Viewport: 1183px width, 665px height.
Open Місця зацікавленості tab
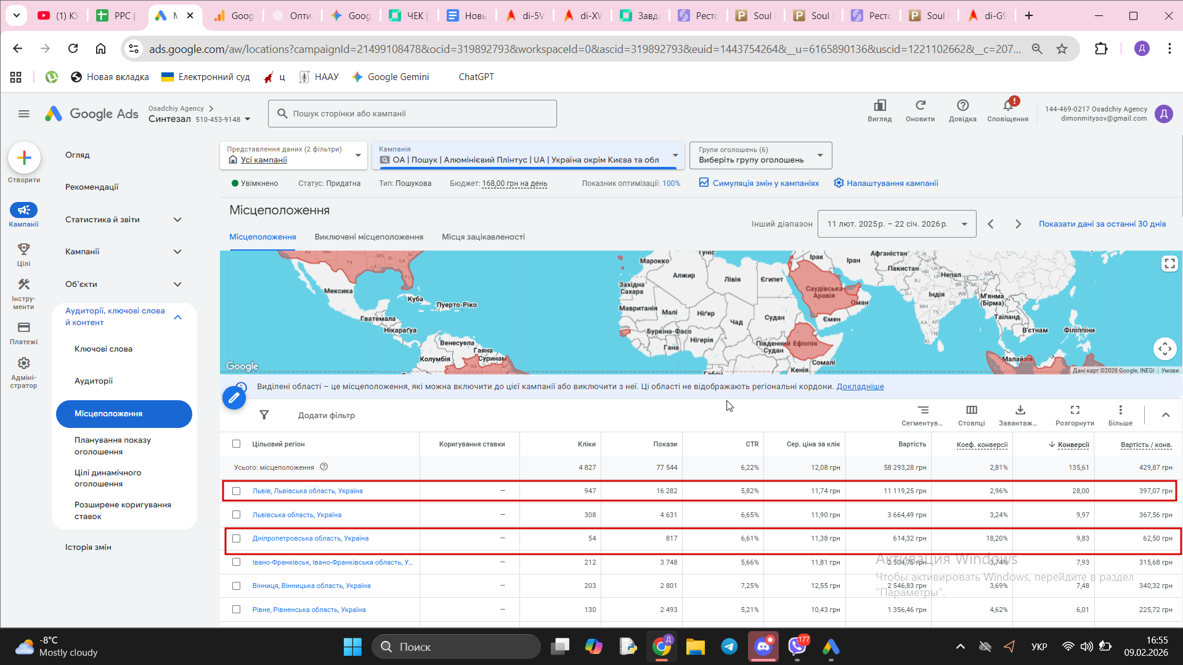(483, 237)
